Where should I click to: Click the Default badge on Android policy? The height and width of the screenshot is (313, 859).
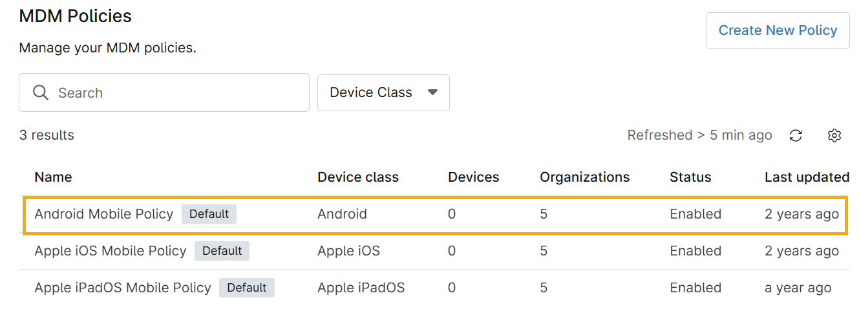click(209, 214)
